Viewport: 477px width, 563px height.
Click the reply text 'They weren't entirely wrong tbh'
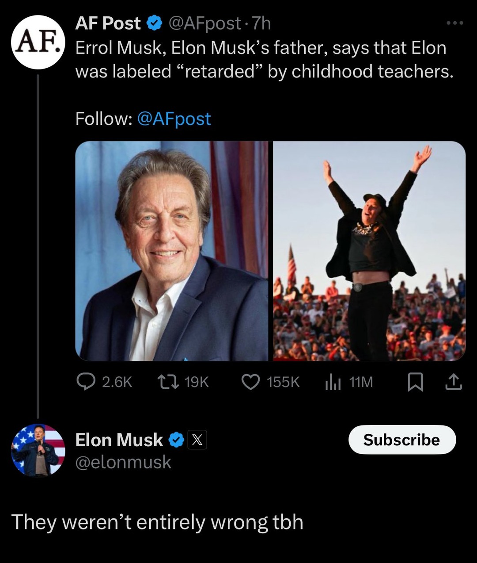point(157,522)
